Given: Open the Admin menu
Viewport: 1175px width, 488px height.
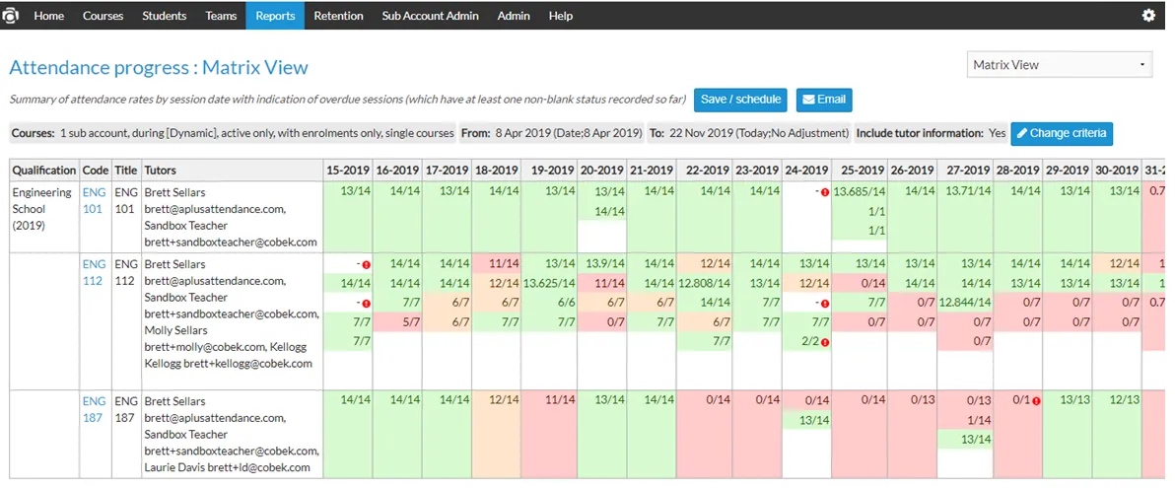Looking at the screenshot, I should pos(514,15).
